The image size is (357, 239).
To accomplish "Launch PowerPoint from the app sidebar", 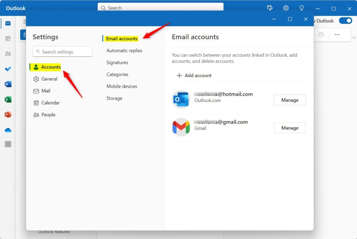I will [8, 115].
